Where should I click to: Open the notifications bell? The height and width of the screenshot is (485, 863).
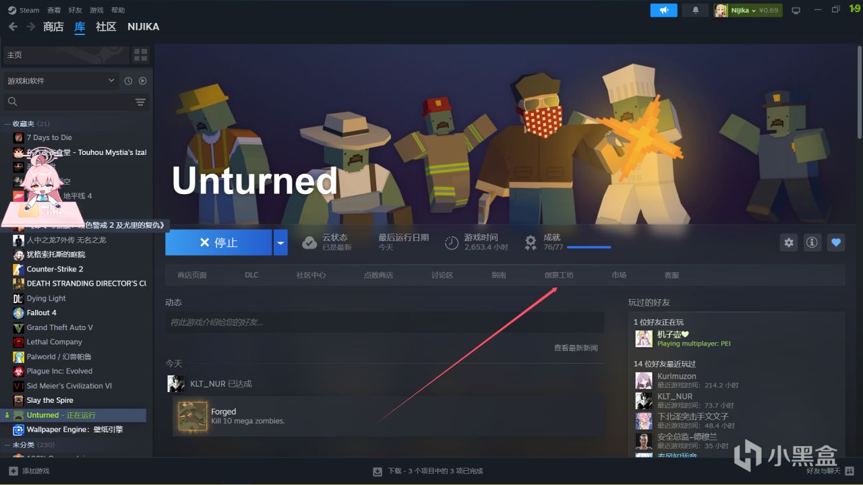[695, 10]
